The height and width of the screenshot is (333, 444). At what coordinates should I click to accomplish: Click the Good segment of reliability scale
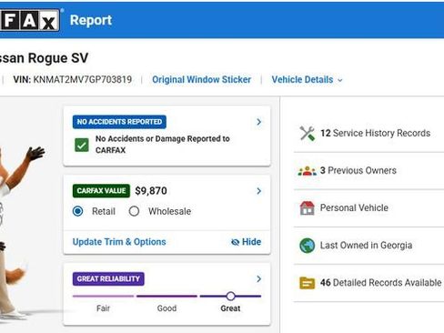[166, 296]
